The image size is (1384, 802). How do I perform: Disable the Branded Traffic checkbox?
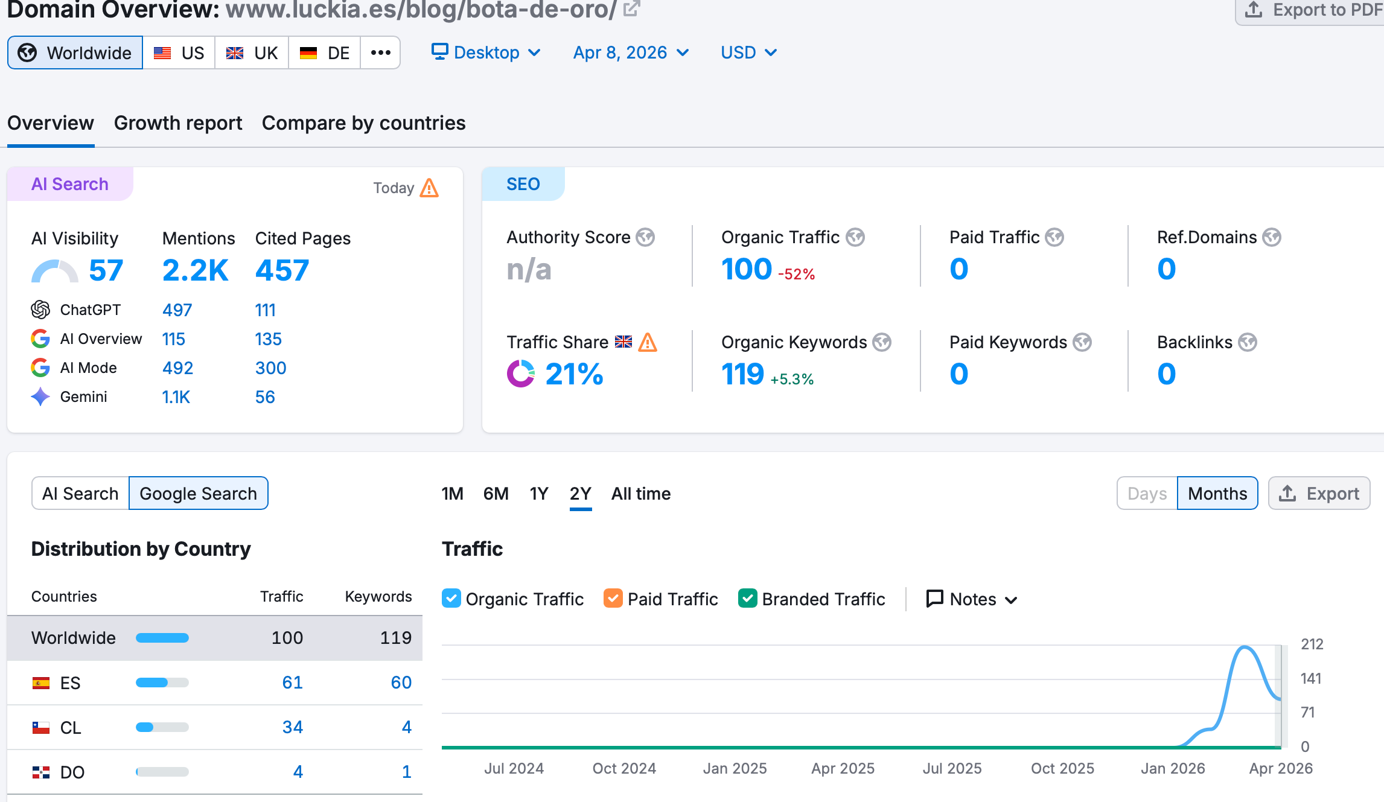click(x=748, y=599)
